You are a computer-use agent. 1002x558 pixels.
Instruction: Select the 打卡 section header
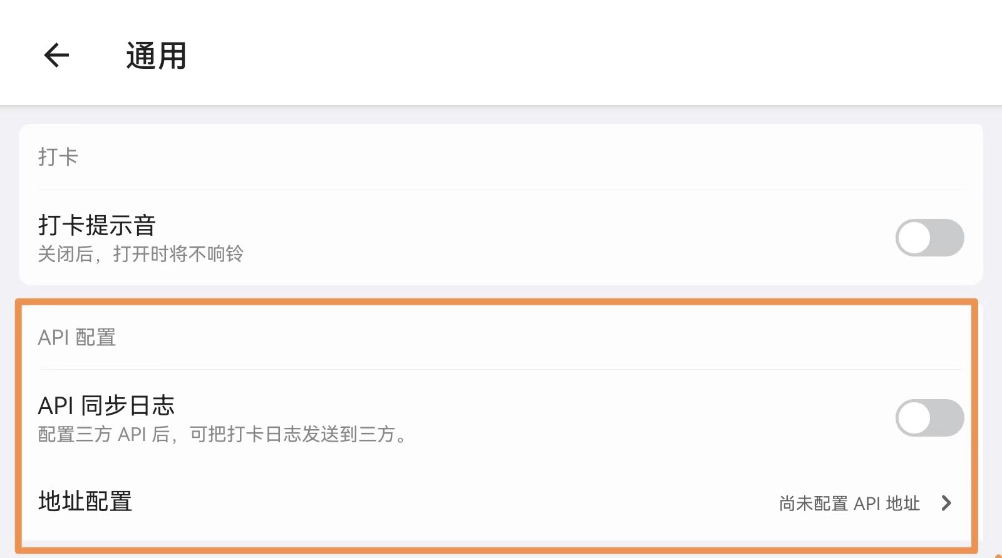[x=58, y=157]
